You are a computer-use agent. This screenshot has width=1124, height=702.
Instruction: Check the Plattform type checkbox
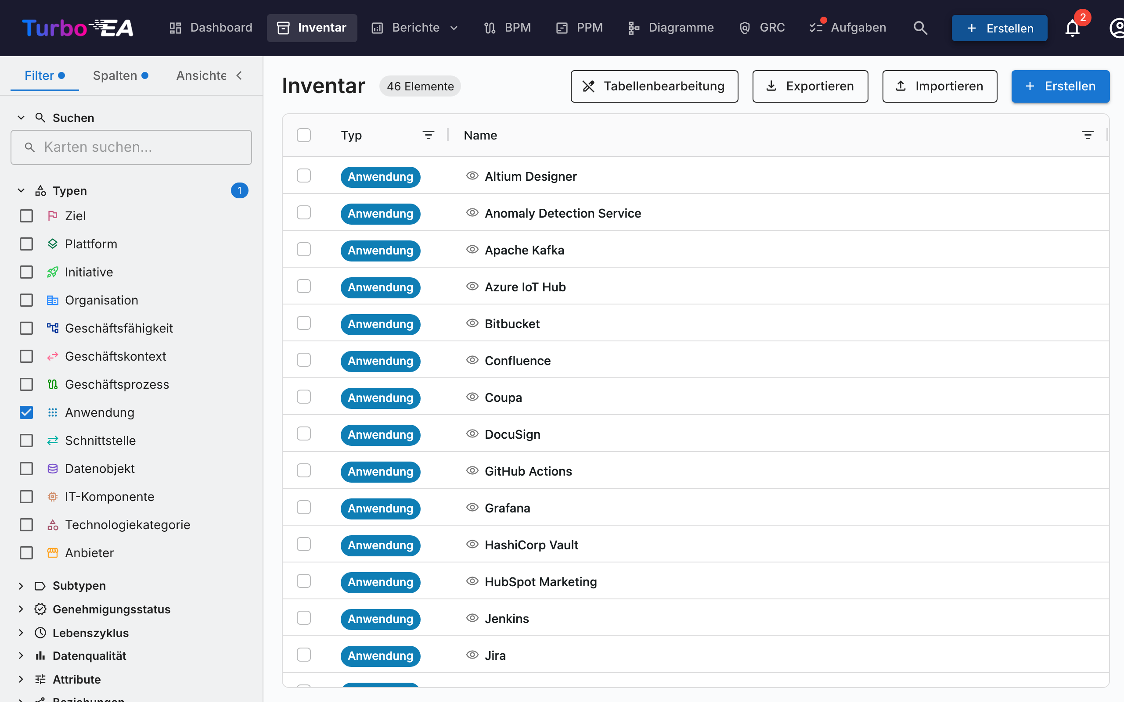tap(26, 244)
